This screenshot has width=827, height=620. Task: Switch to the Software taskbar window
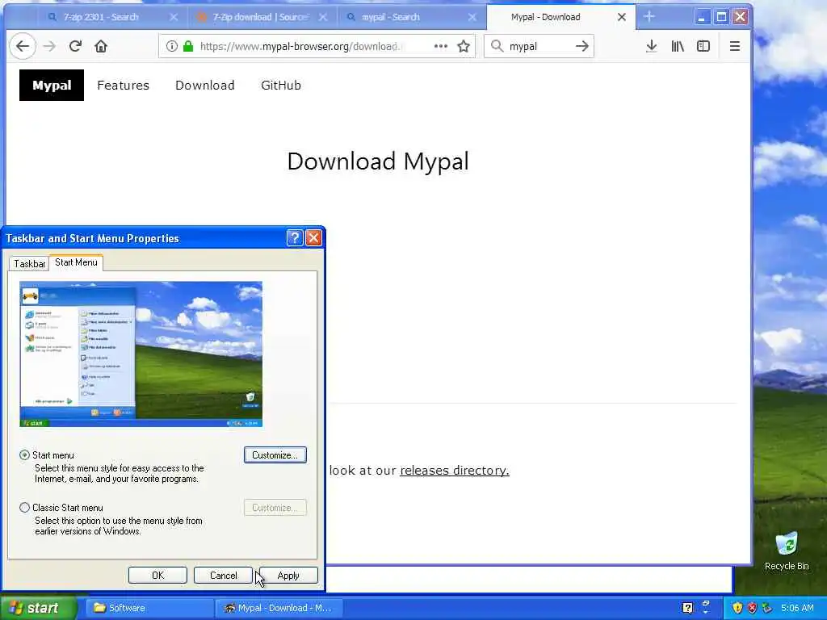click(149, 608)
